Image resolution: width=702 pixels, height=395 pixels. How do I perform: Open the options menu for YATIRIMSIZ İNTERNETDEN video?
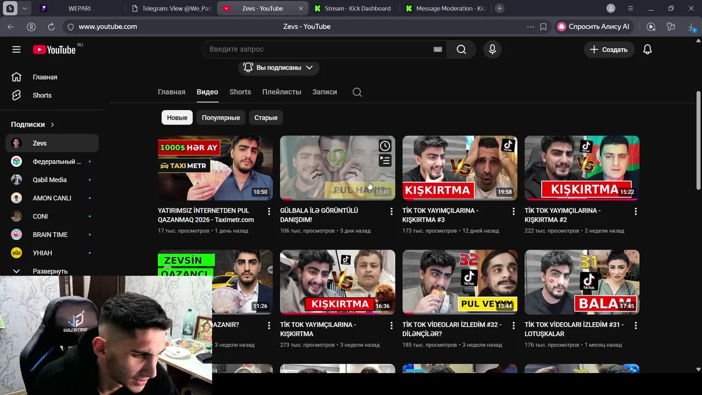[x=269, y=211]
